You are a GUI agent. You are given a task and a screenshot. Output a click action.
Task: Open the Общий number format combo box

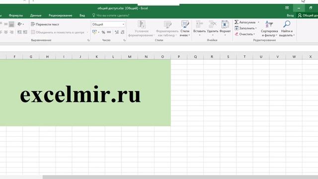click(x=108, y=24)
